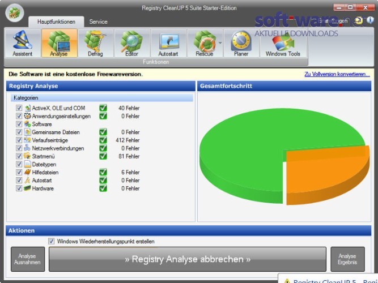Open the Analyse Ergebnis button
Viewport: 378px width, 283px height.
[x=347, y=259]
